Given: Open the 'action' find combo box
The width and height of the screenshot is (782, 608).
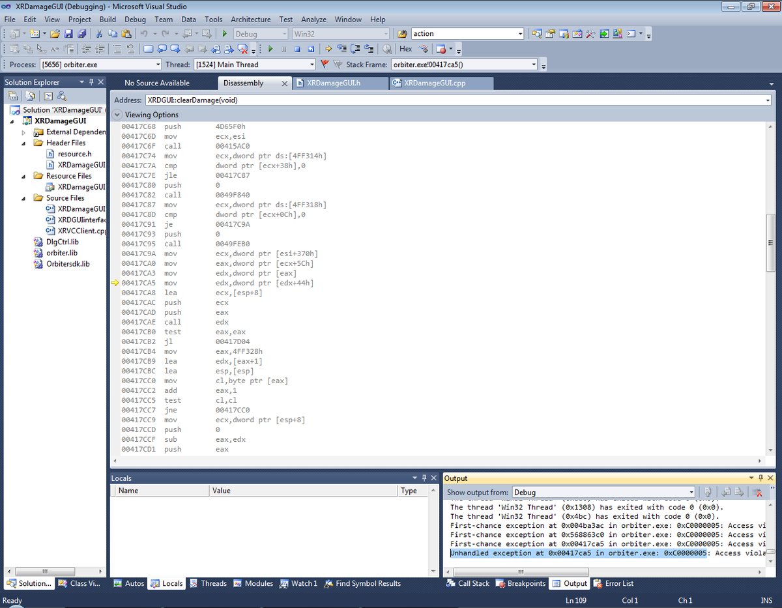Looking at the screenshot, I should (467, 34).
